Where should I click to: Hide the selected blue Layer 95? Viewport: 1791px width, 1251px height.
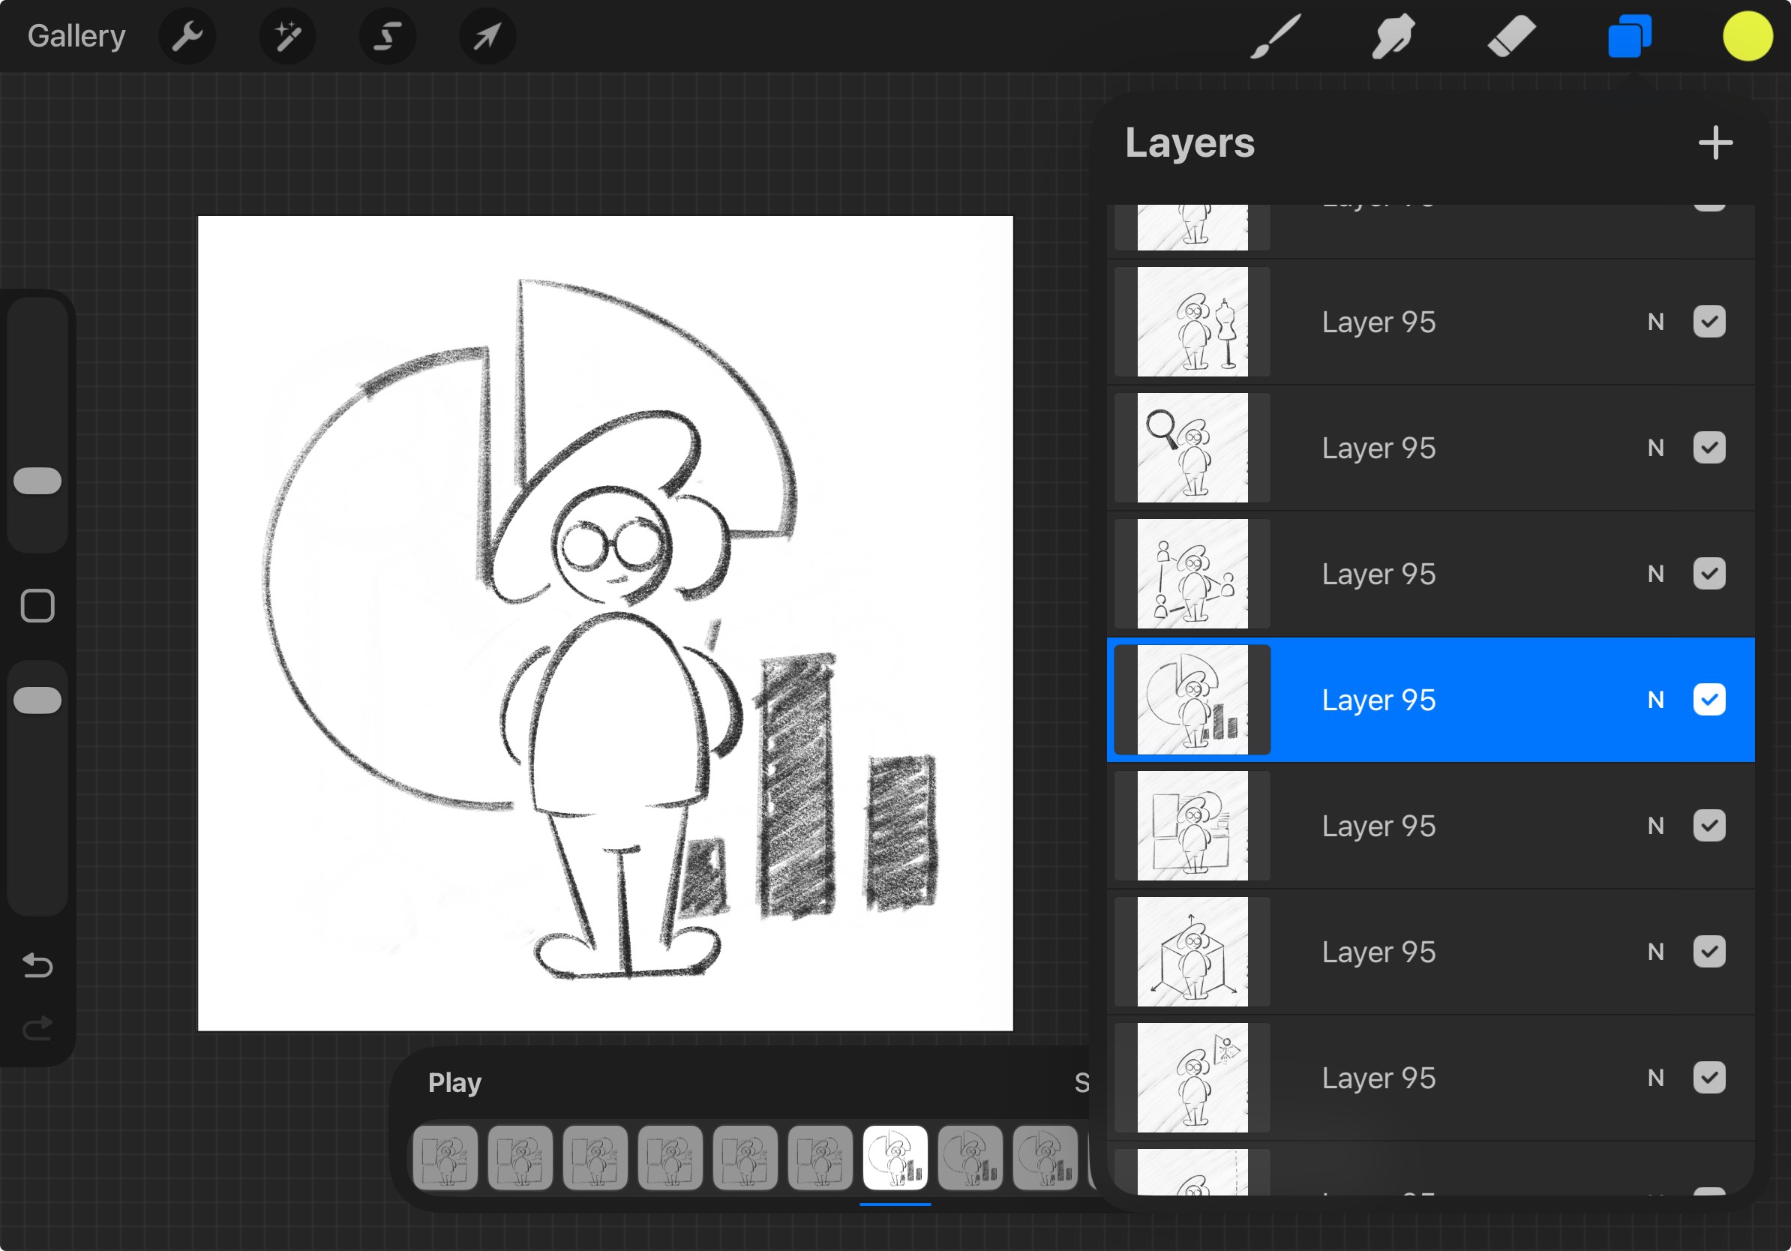pos(1708,700)
